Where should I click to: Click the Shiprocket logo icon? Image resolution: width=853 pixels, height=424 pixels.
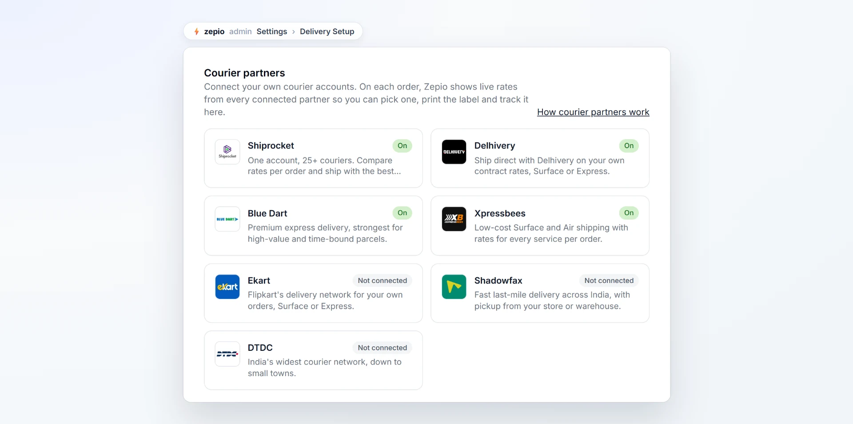pos(227,152)
